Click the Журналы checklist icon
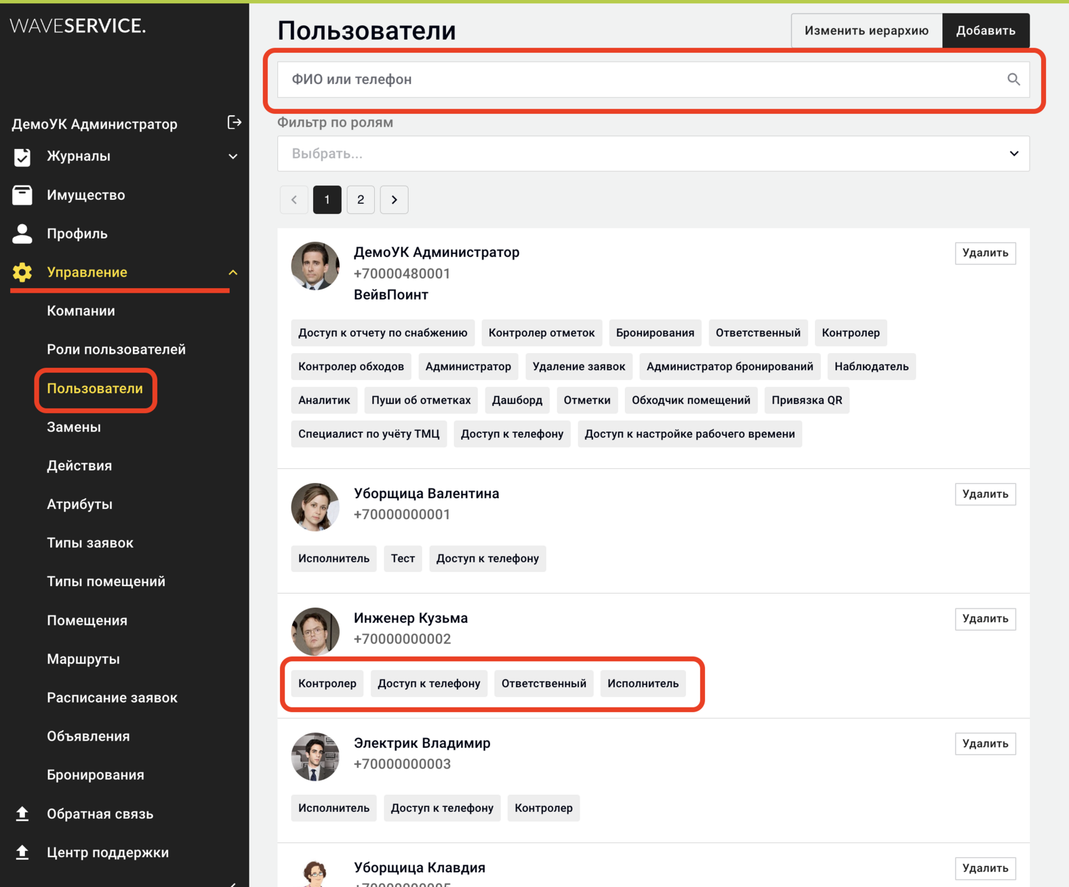 click(x=22, y=157)
